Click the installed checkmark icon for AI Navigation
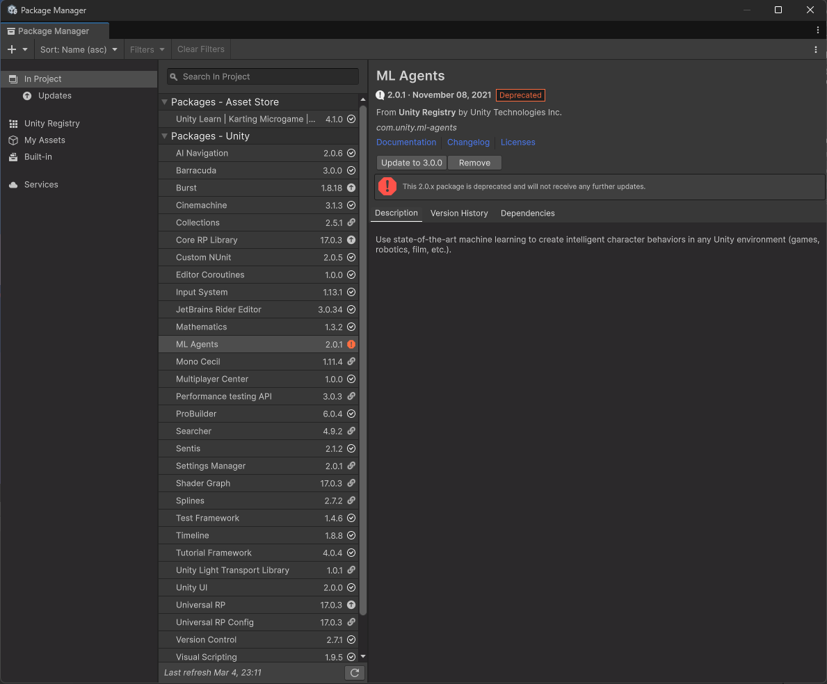 point(351,154)
